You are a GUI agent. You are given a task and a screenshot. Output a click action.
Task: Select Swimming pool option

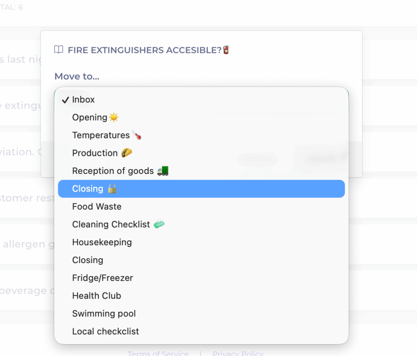104,314
